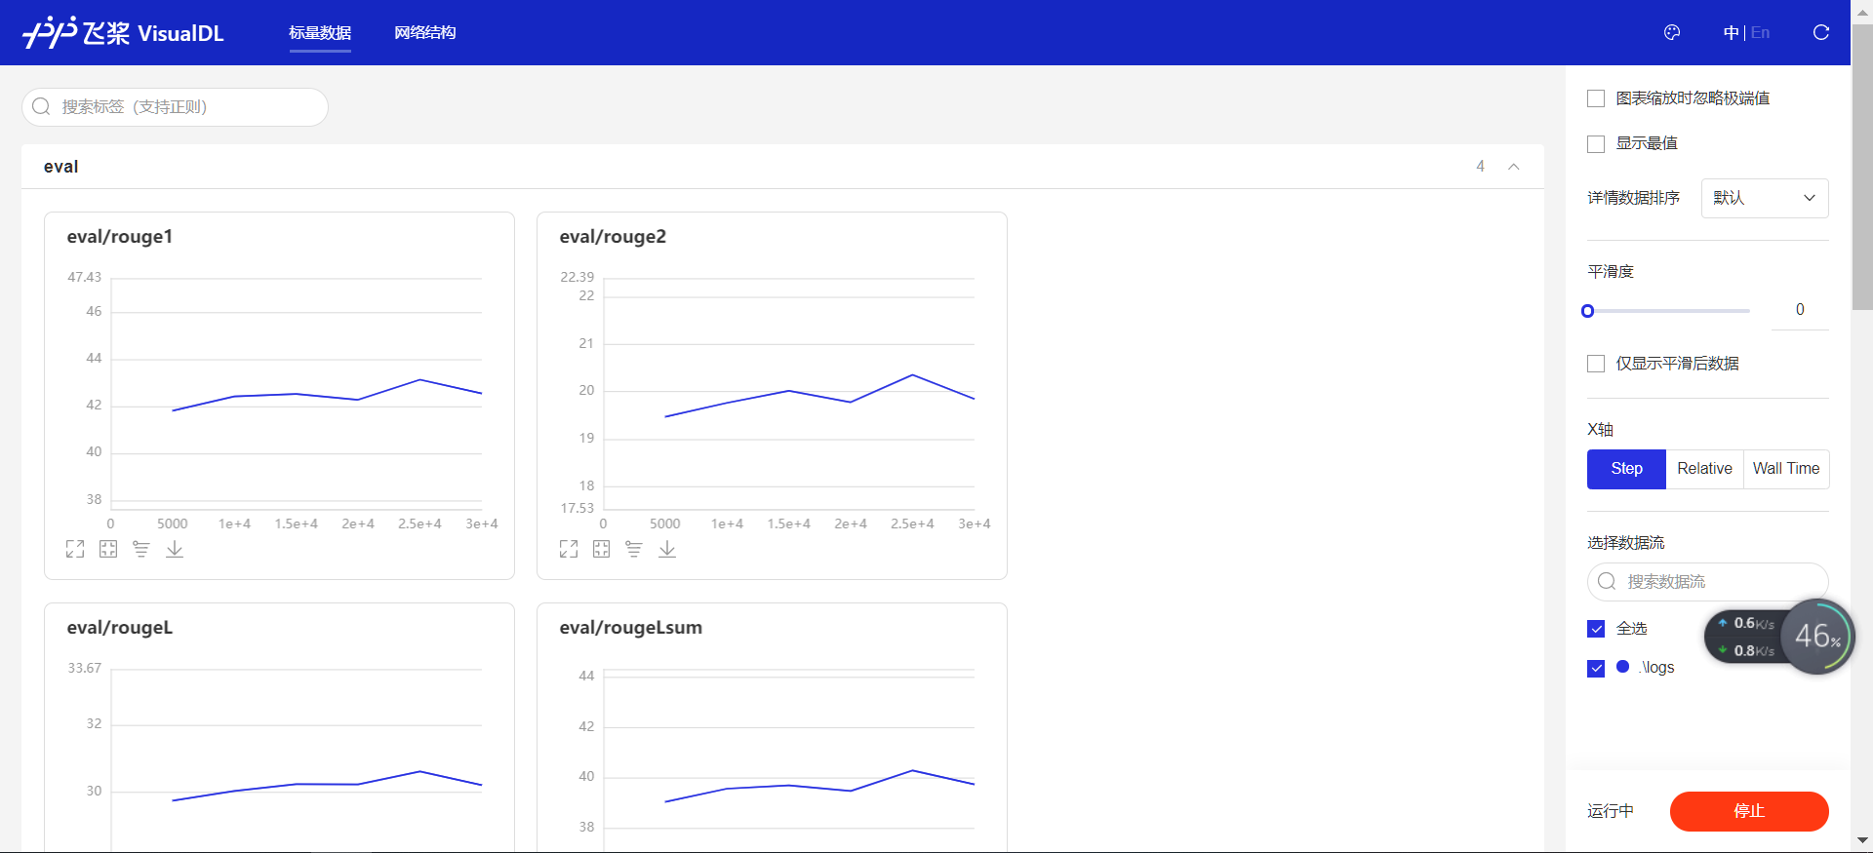Collapse the eval section
The height and width of the screenshot is (853, 1873).
pos(1514,167)
